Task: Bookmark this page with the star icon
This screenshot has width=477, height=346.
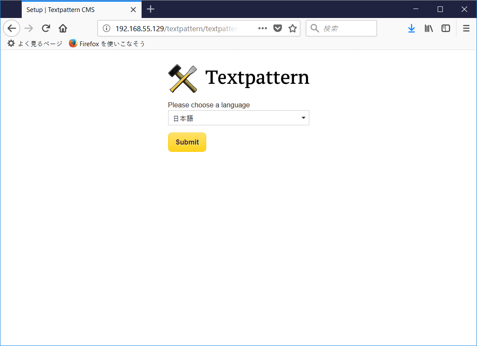Action: pos(292,28)
